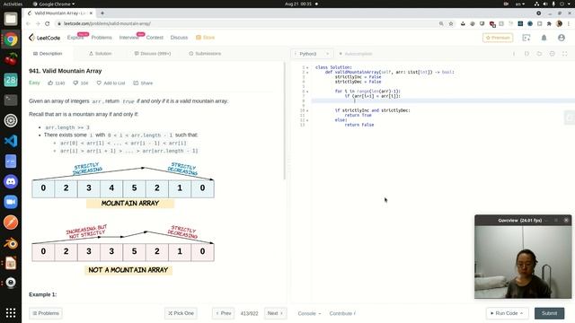Click Pick One random problem button

[x=181, y=313]
